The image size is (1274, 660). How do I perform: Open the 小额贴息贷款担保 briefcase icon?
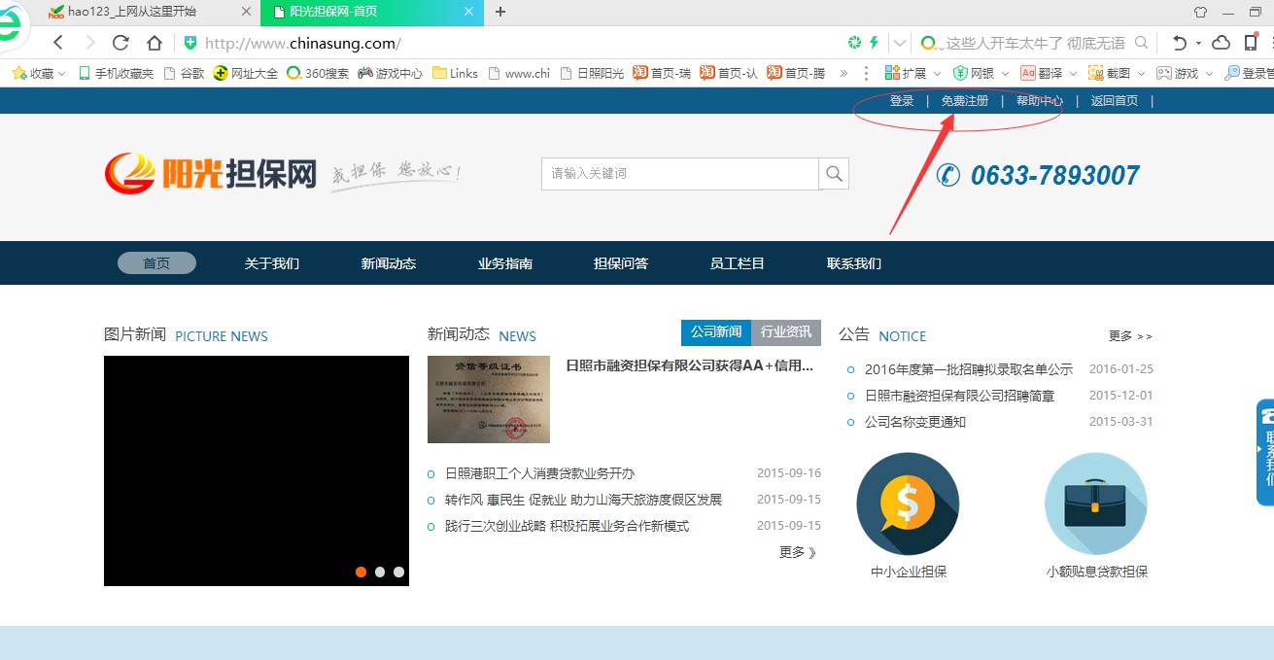point(1095,504)
